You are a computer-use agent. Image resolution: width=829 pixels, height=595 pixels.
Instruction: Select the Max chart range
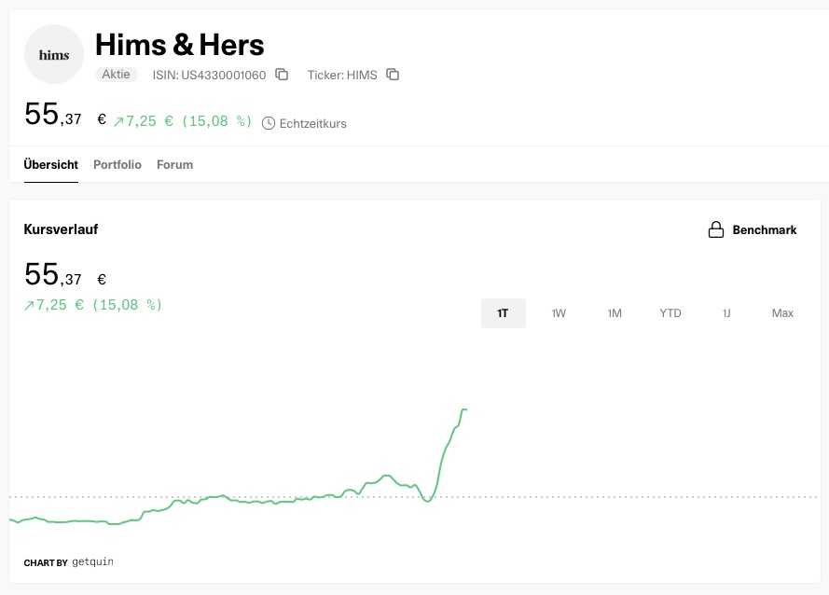782,313
